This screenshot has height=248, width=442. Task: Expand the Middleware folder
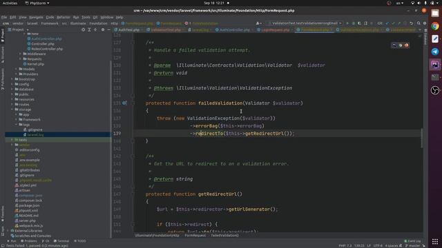click(20, 54)
